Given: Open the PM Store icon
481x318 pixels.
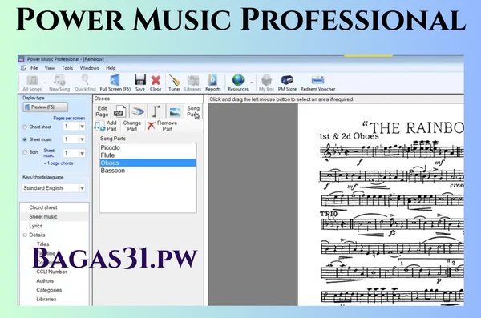Looking at the screenshot, I should 287,83.
